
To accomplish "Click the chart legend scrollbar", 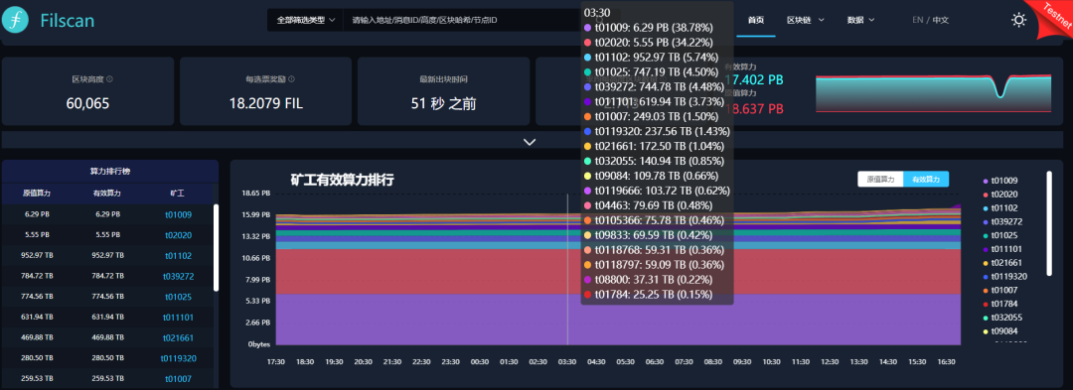I will pyautogui.click(x=1049, y=223).
